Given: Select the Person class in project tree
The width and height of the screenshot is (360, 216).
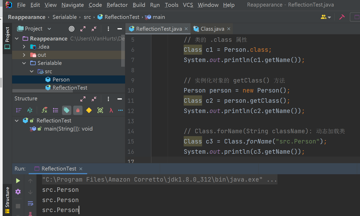Looking at the screenshot, I should pyautogui.click(x=61, y=80).
